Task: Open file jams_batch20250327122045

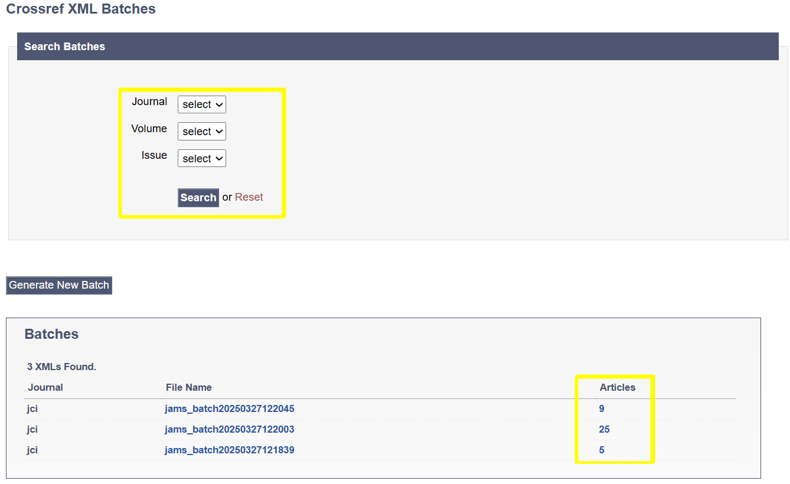Action: click(229, 408)
